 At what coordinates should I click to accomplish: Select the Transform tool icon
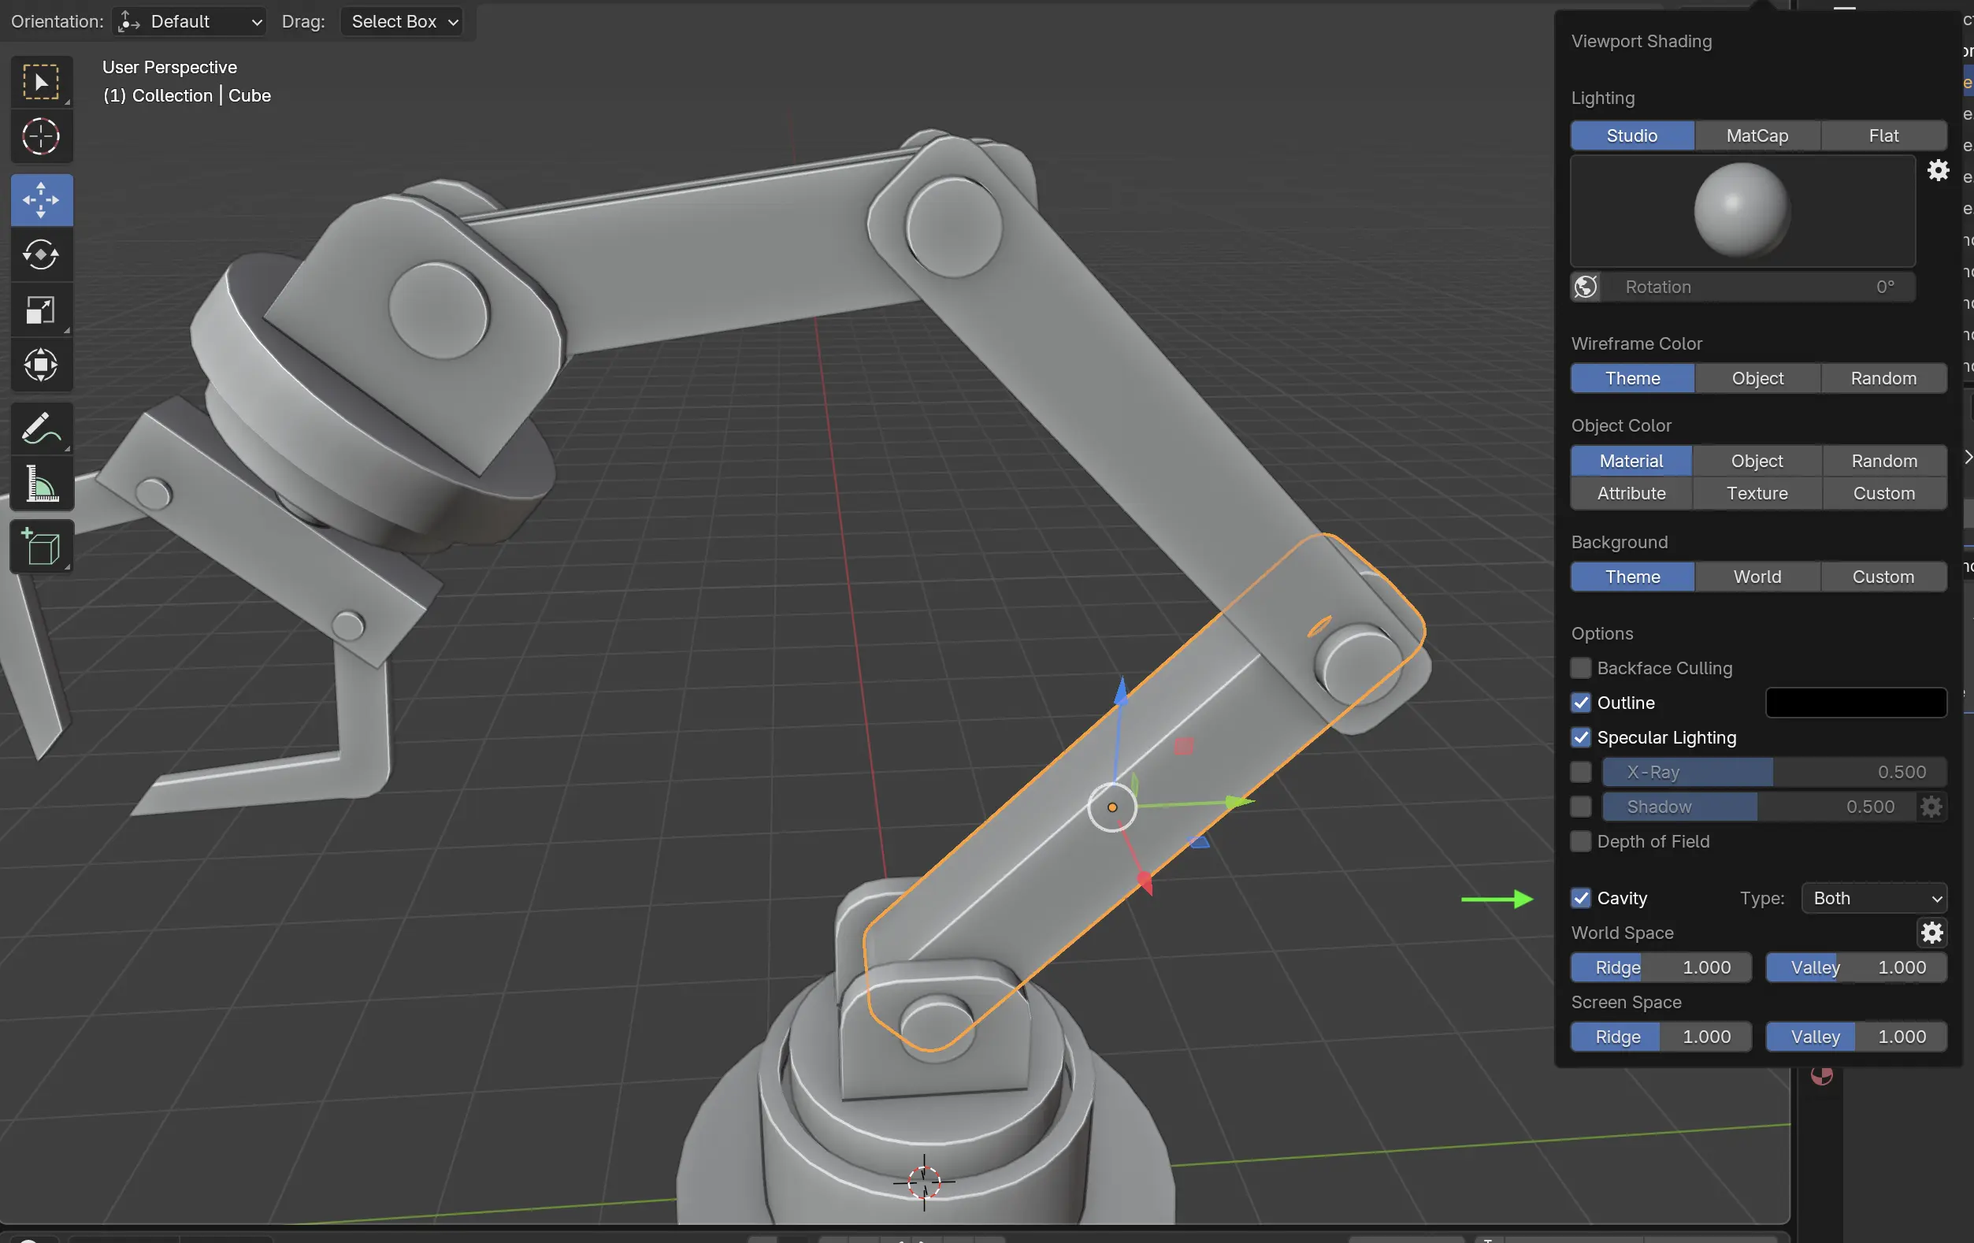tap(41, 365)
